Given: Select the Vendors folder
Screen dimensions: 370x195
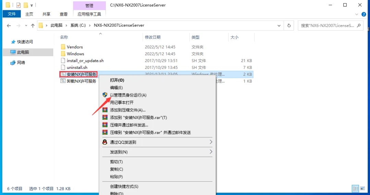Looking at the screenshot, I should (75, 47).
